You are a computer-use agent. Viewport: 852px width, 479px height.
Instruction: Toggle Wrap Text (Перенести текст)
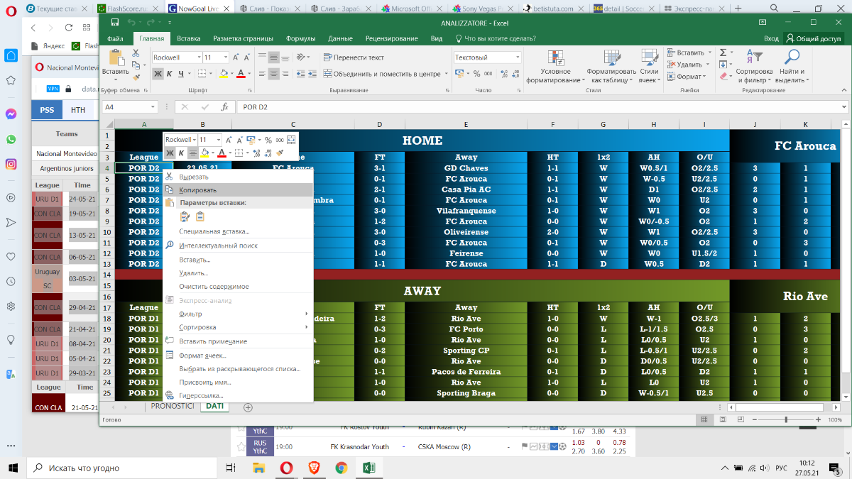pyautogui.click(x=353, y=57)
